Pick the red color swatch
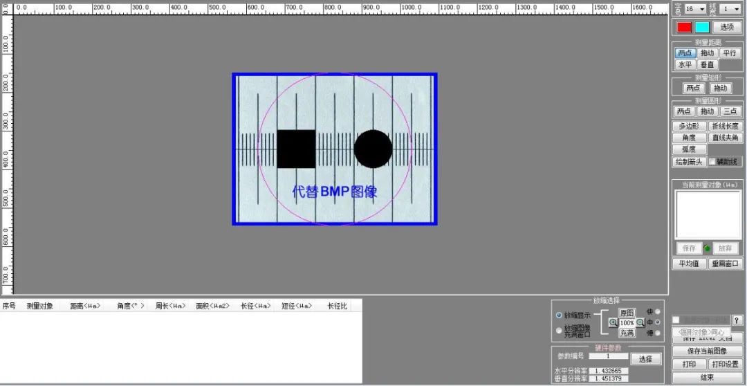747x386 pixels. [684, 28]
